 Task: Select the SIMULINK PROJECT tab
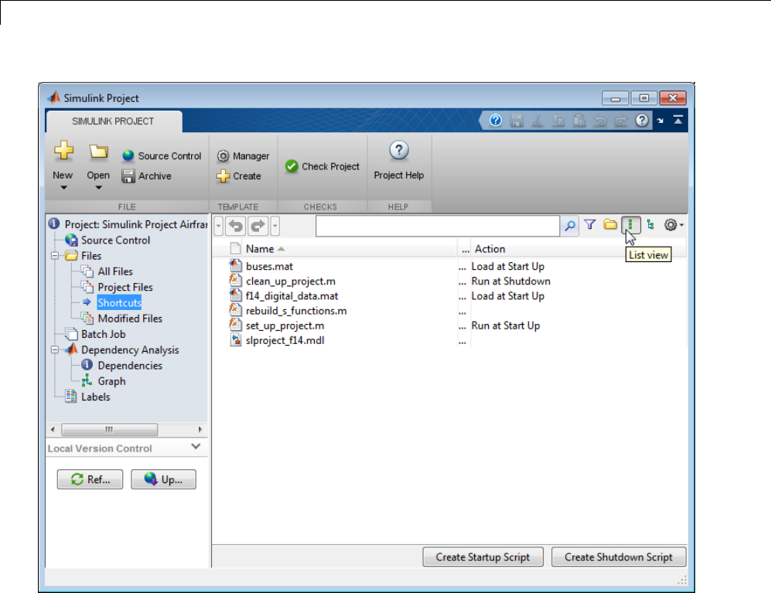(x=114, y=121)
